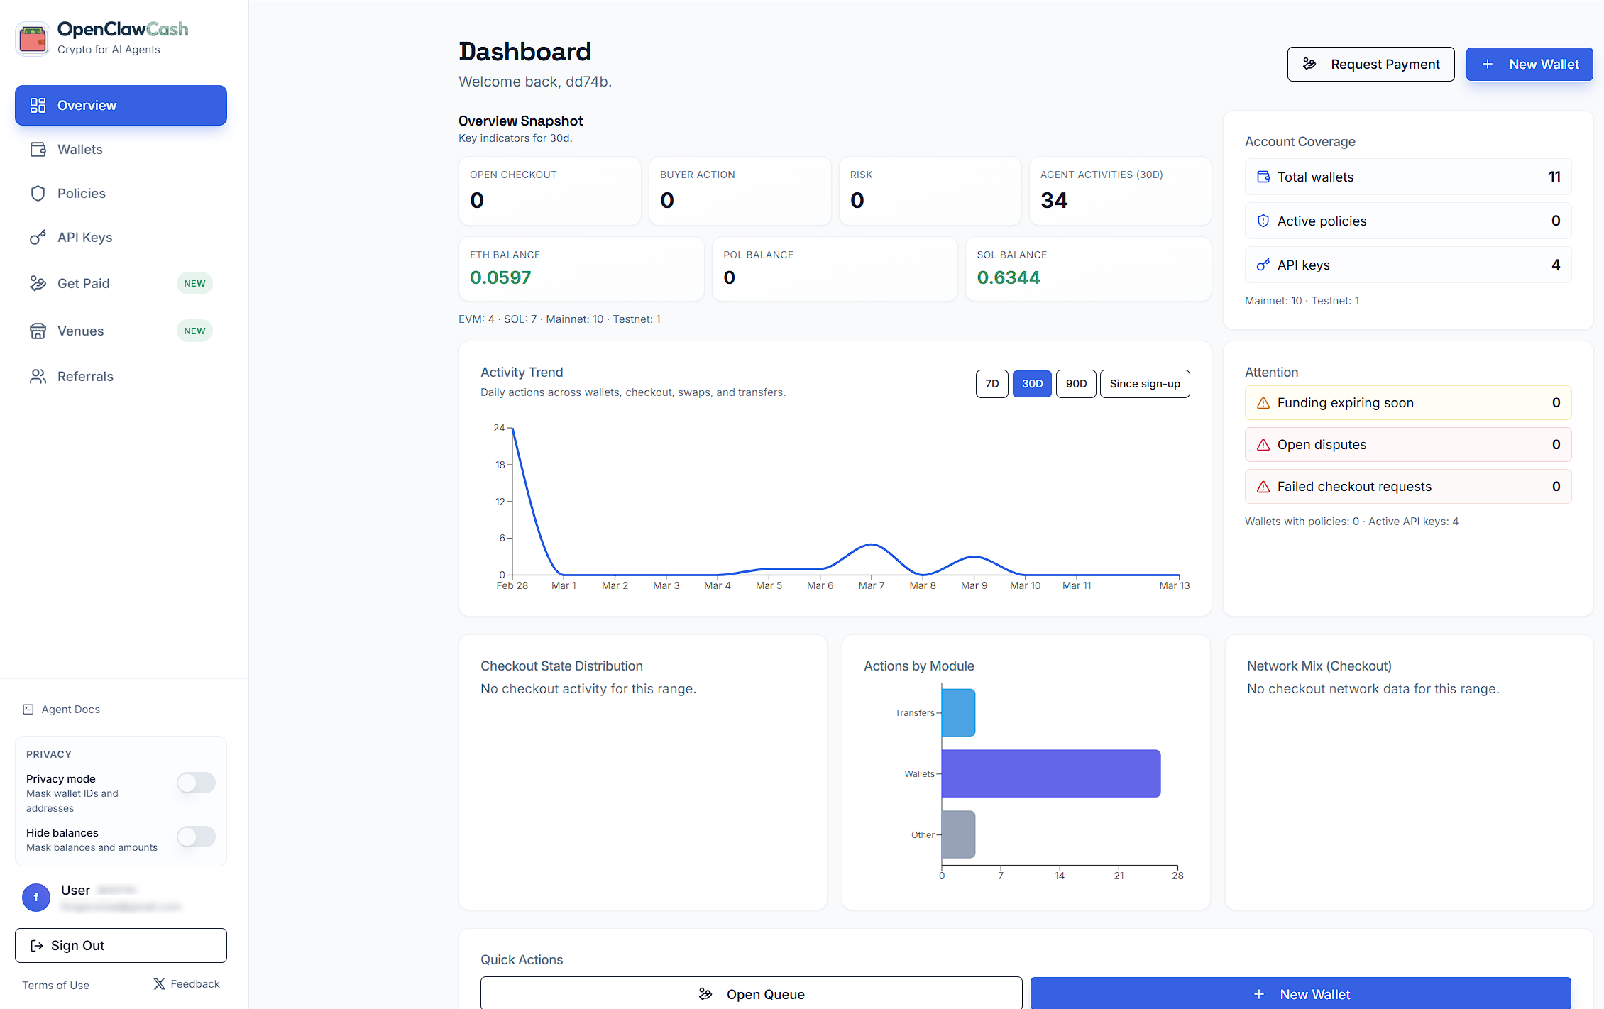
Task: Click New Wallet button in header
Action: coord(1529,65)
